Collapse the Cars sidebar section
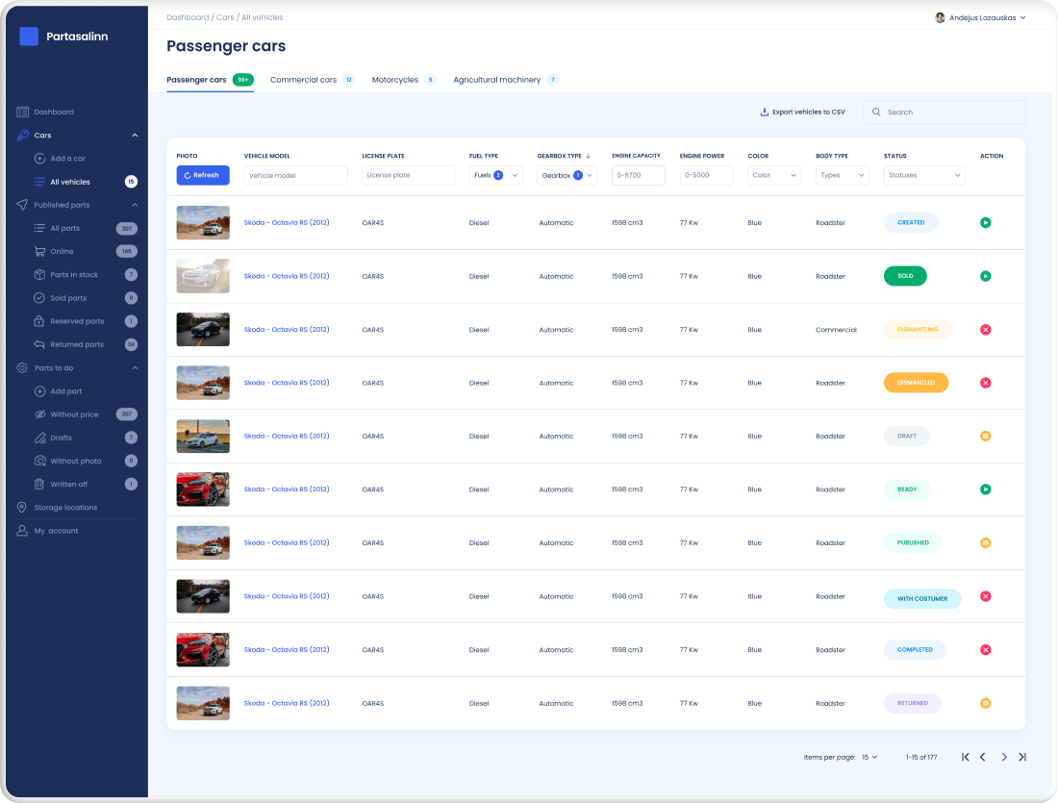Image resolution: width=1058 pixels, height=803 pixels. point(135,136)
